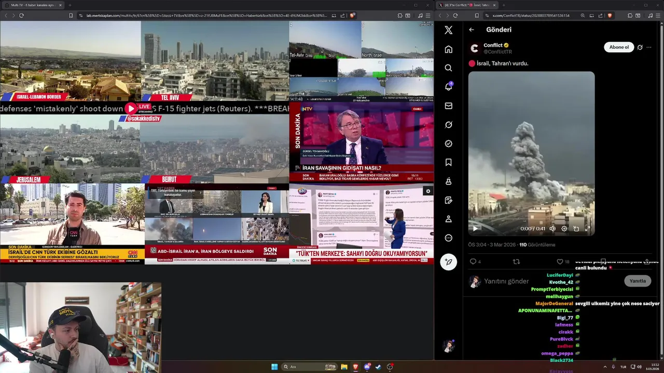
Task: Open X profile from the sidebar
Action: coord(448,219)
